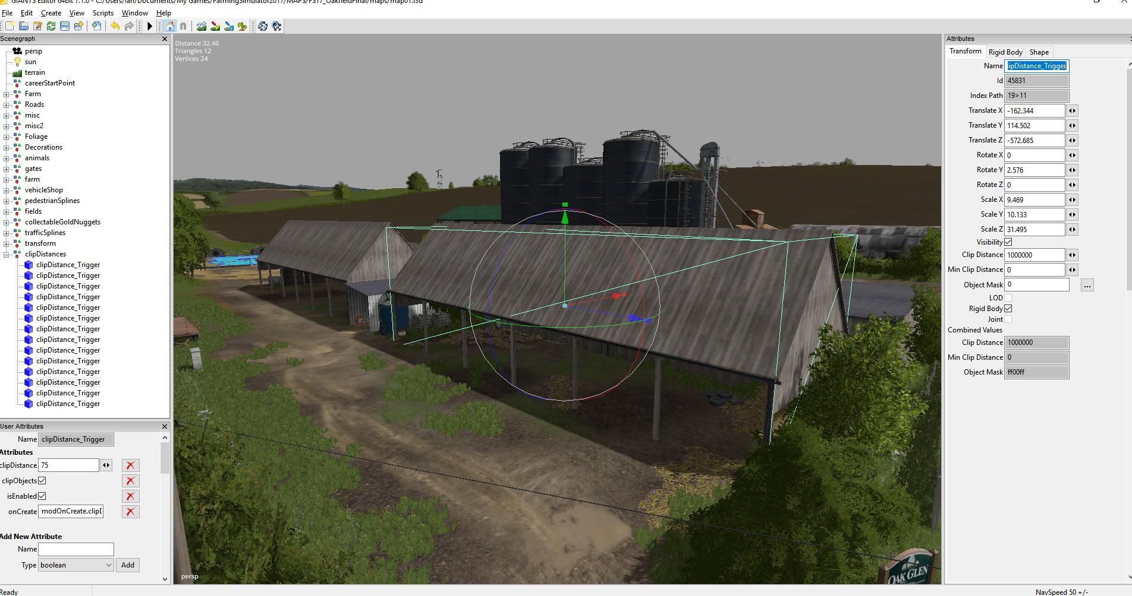The height and width of the screenshot is (596, 1132).
Task: Click the green Reload arrows icon
Action: click(x=51, y=26)
